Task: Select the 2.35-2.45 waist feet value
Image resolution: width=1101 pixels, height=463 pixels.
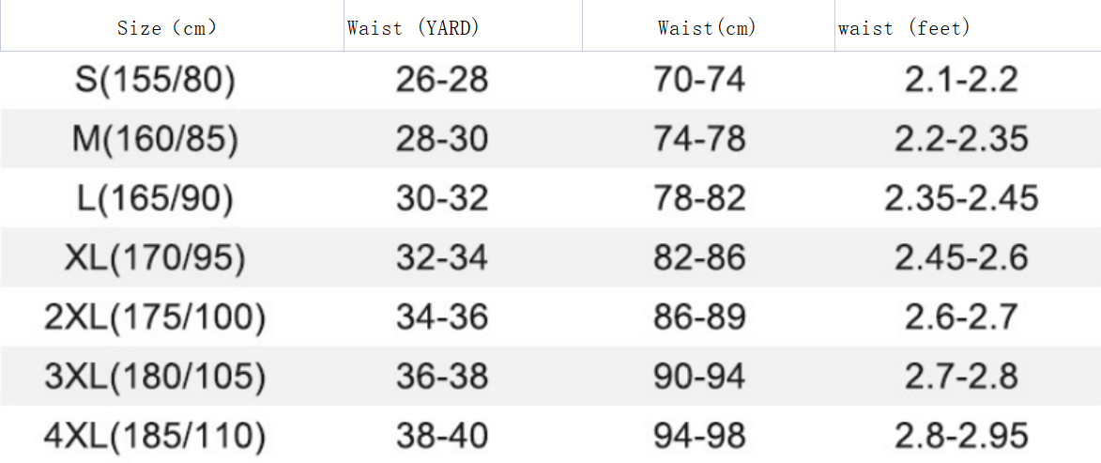Action: click(961, 198)
